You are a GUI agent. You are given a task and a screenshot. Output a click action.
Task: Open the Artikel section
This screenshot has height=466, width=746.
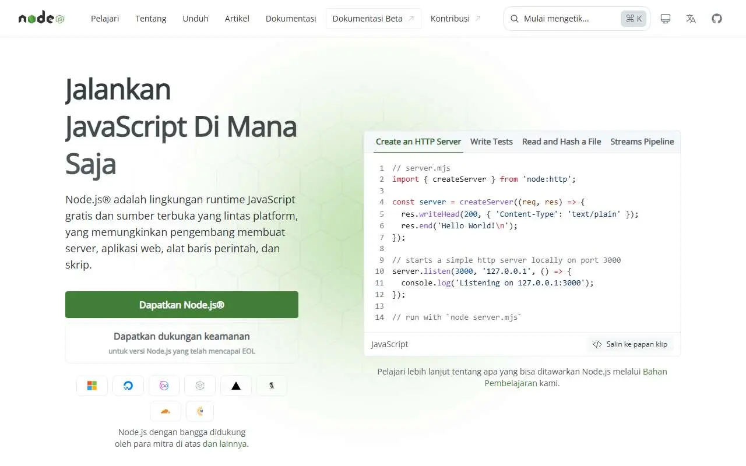click(x=237, y=19)
